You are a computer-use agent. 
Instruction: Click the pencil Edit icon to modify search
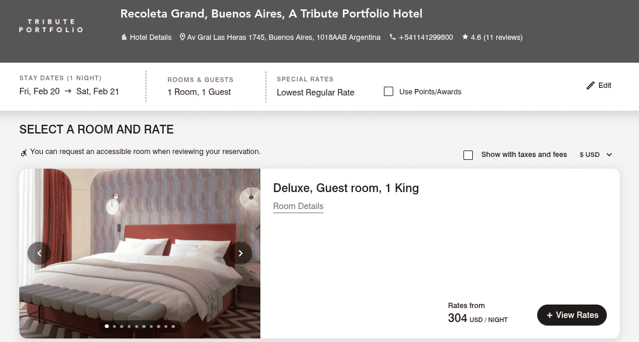pos(590,85)
